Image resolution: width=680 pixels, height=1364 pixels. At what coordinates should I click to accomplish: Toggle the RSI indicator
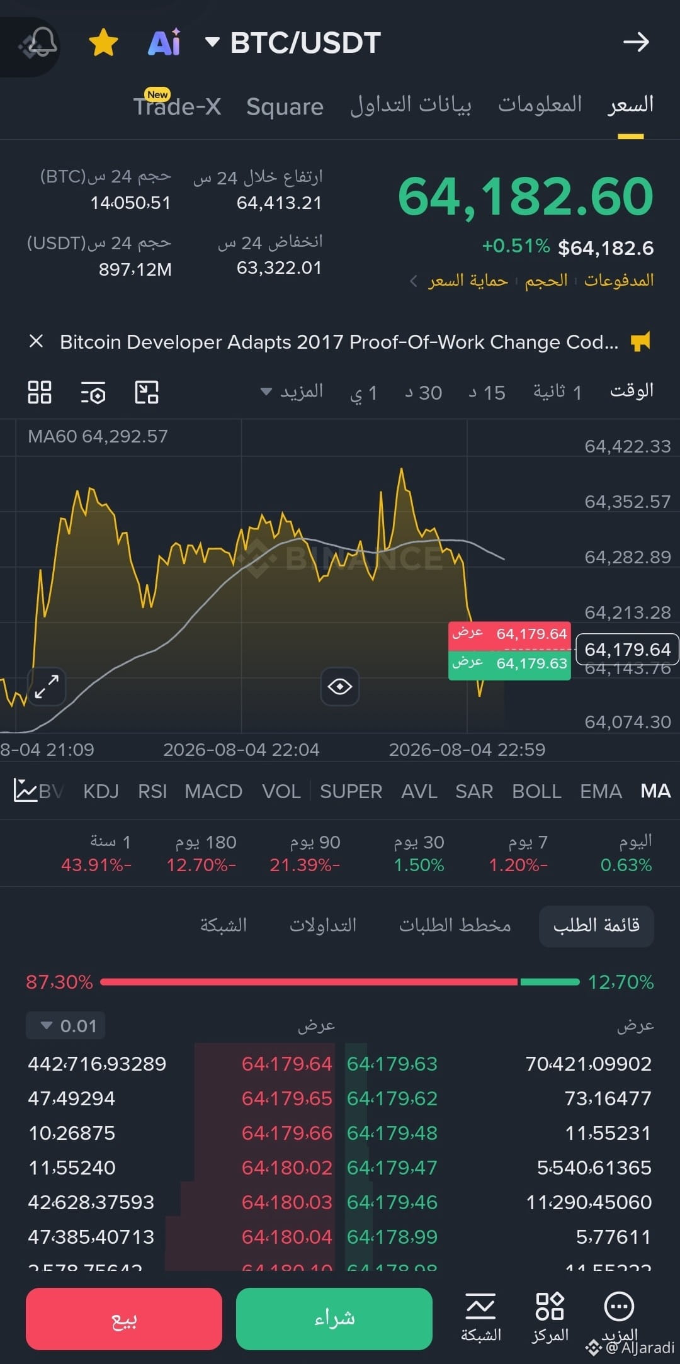point(152,791)
